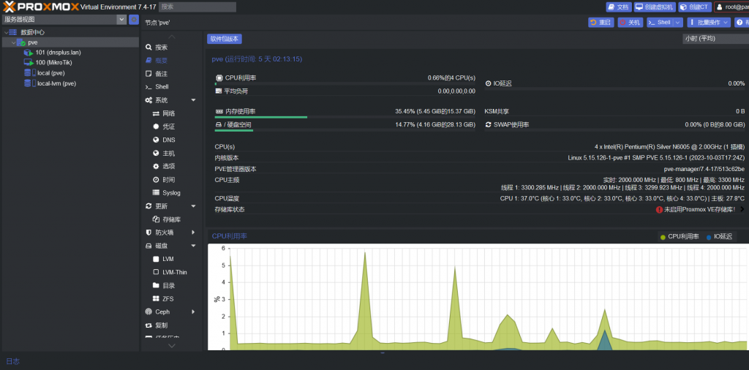Expand the Ceph section arrow
Image resolution: width=749 pixels, height=370 pixels.
(193, 312)
